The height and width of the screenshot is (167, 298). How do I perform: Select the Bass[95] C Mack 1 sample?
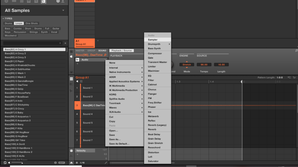pos(15,73)
